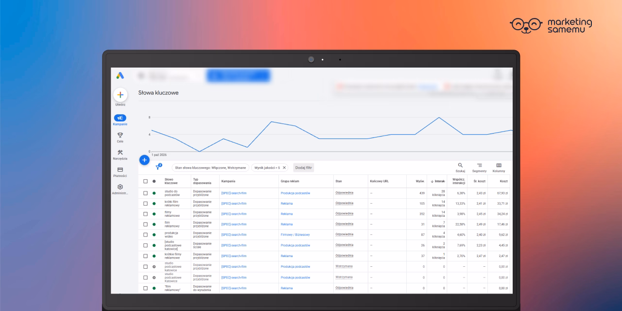Open the Segmenty tool
The height and width of the screenshot is (311, 622).
[479, 168]
